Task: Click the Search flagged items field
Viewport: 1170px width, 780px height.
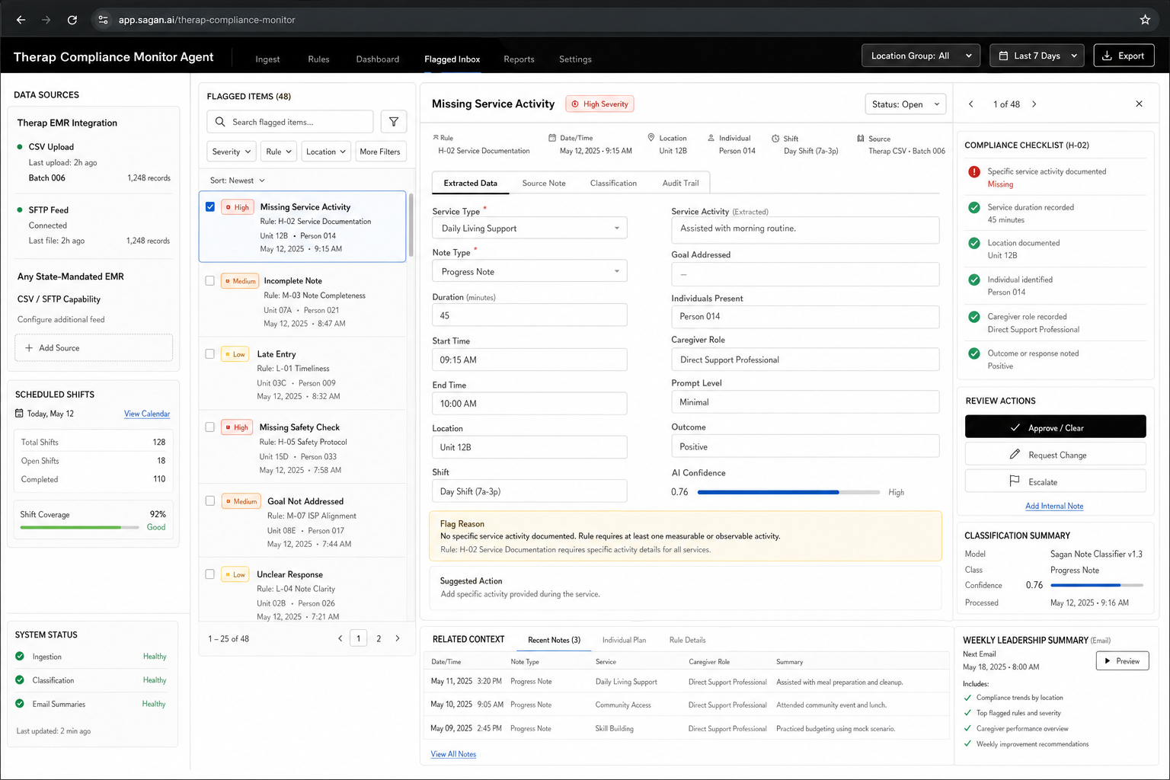Action: pos(290,122)
